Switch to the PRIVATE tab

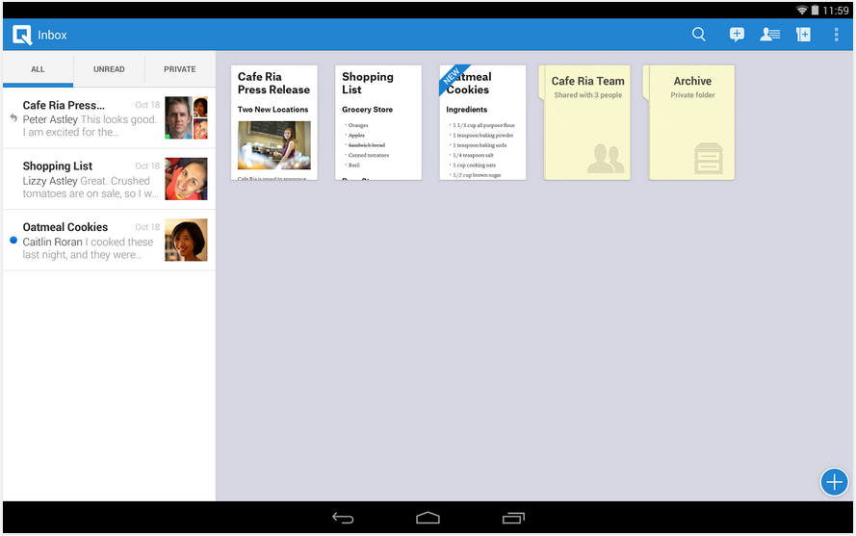tap(180, 69)
